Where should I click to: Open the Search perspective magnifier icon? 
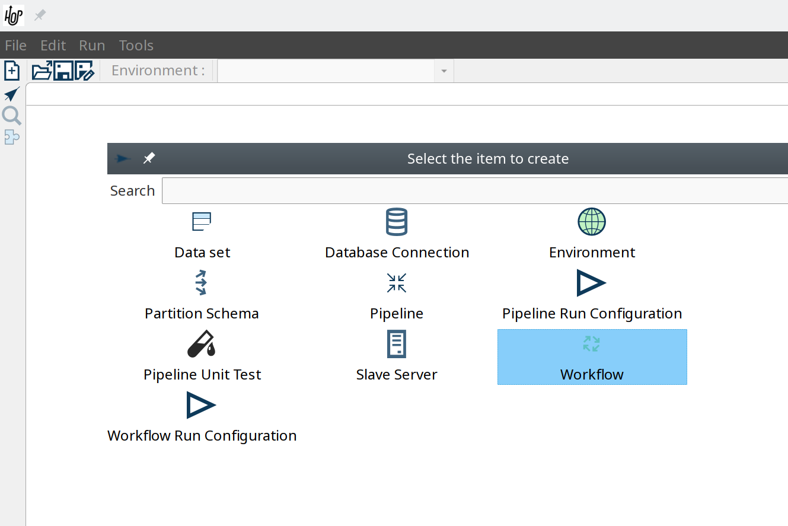coord(12,116)
